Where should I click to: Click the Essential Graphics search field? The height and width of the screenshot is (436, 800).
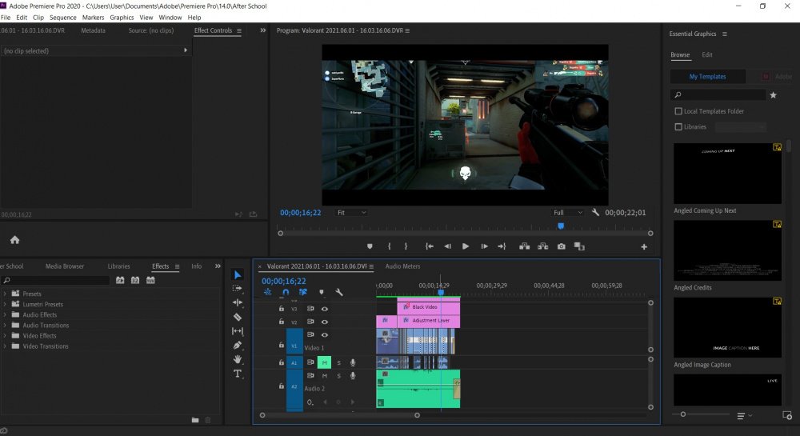click(718, 95)
